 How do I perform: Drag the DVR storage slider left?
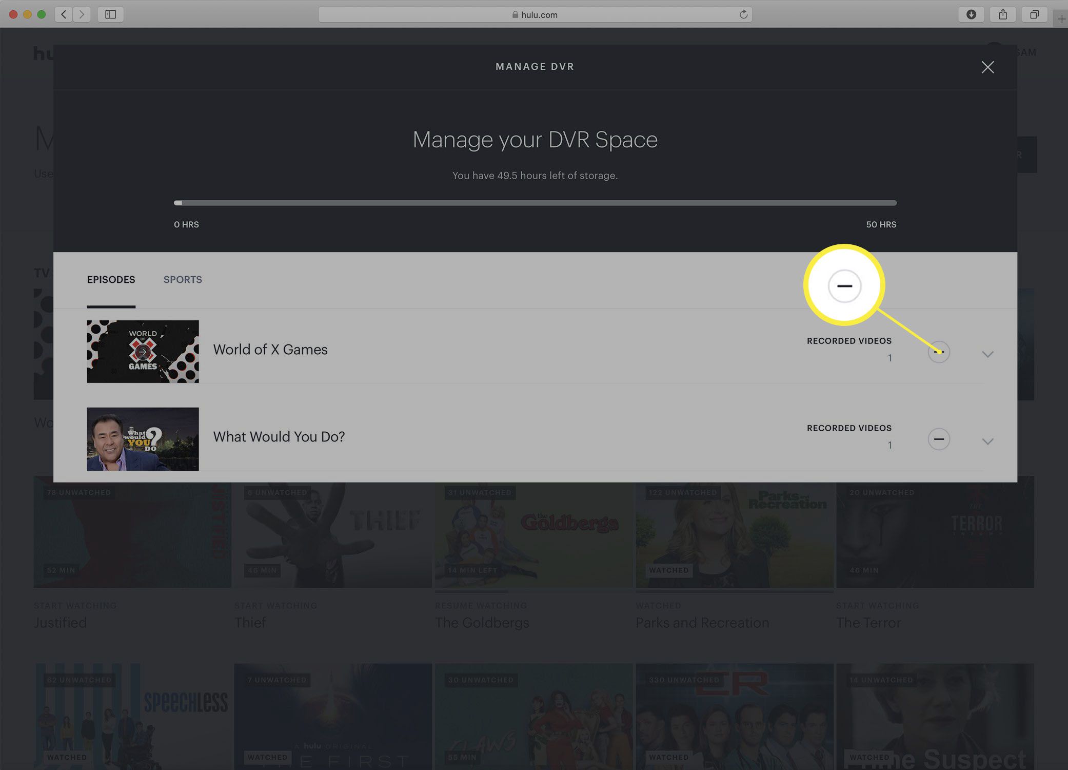click(180, 204)
